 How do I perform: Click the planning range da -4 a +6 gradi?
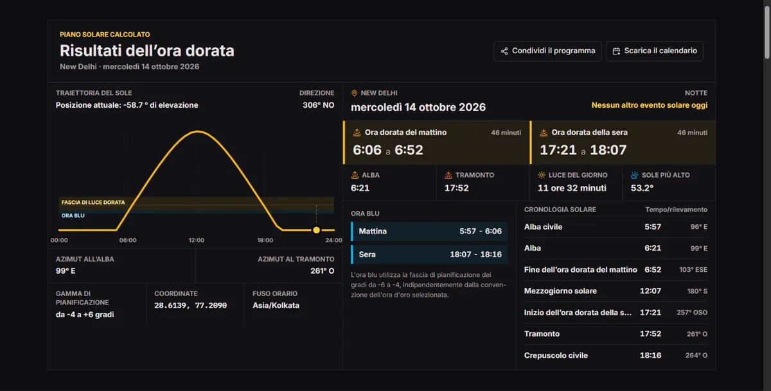point(85,315)
